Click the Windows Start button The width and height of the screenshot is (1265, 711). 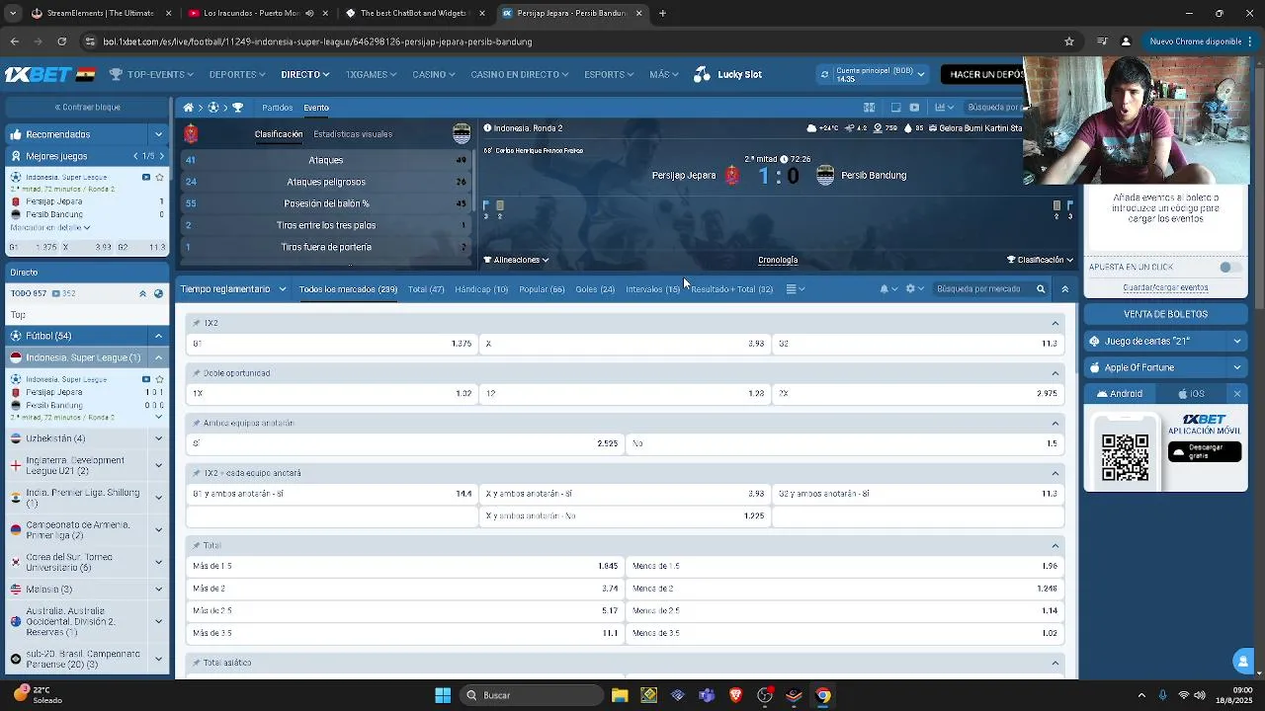(x=443, y=695)
